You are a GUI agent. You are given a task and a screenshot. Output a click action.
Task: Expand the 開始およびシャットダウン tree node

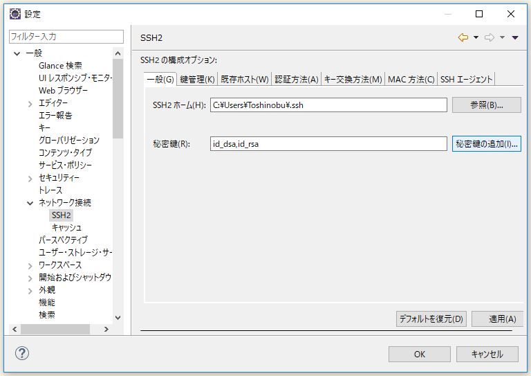[x=30, y=278]
